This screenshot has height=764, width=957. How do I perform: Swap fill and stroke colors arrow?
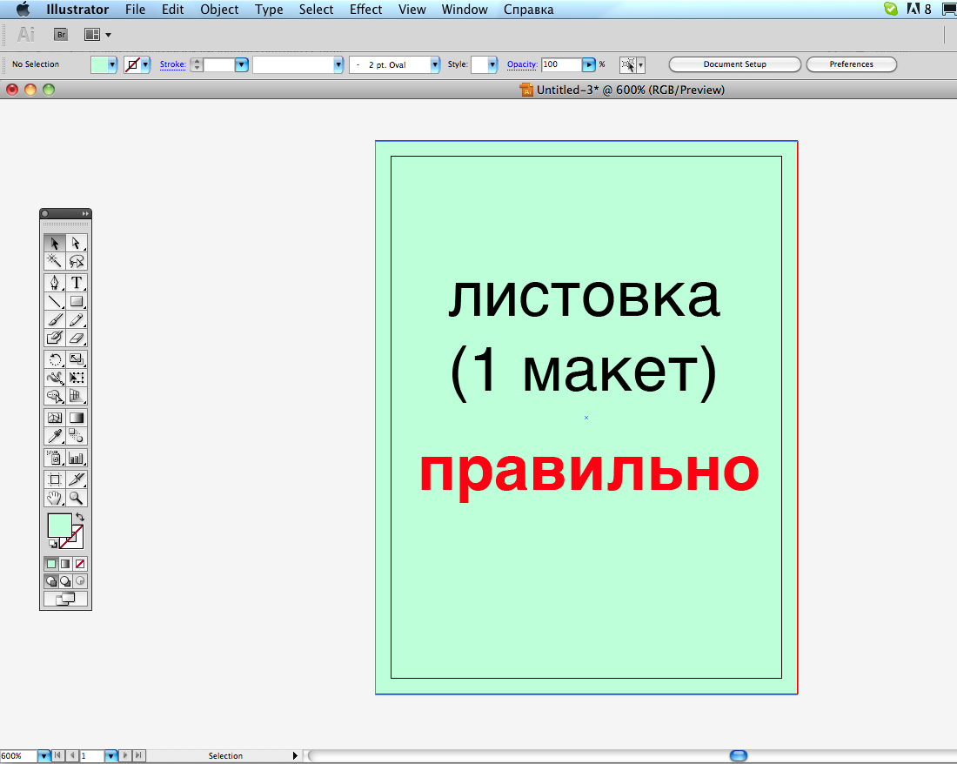pyautogui.click(x=80, y=517)
